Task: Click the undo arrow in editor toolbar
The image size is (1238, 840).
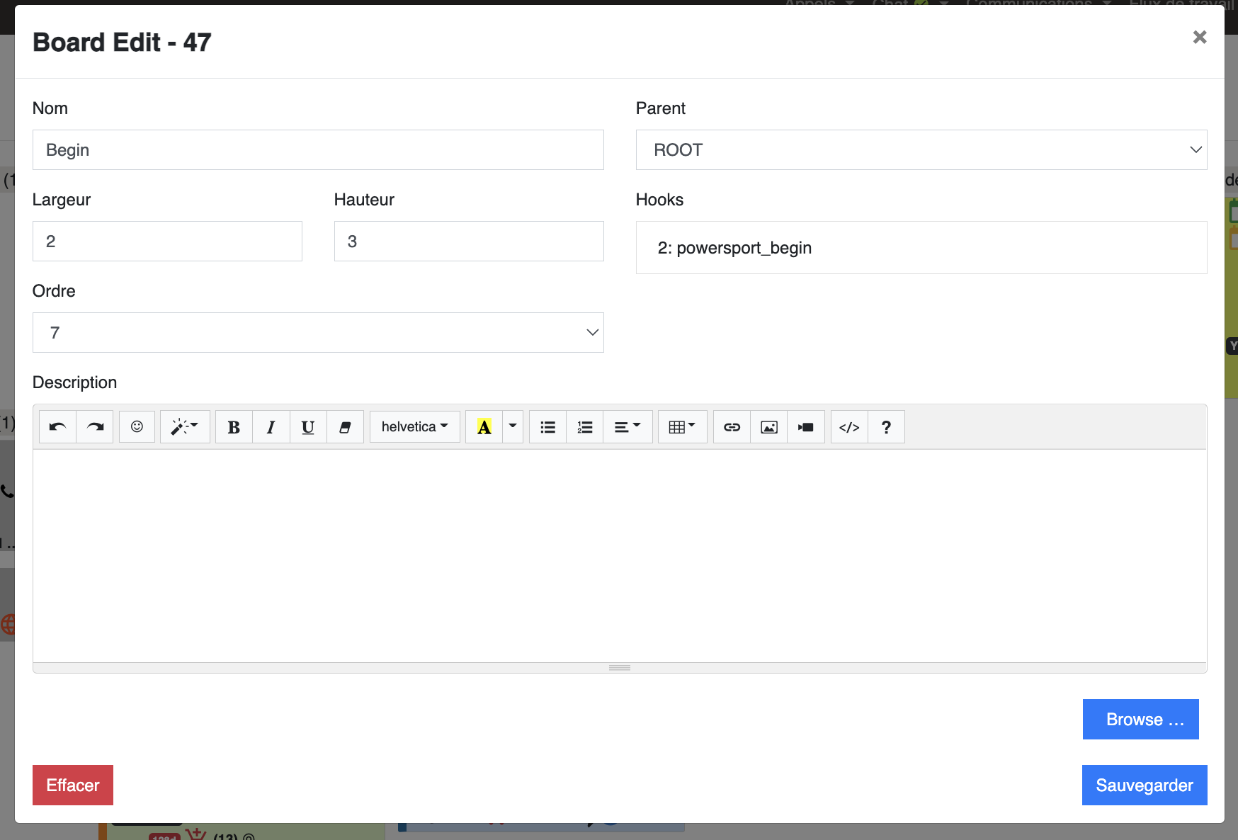Action: [57, 427]
